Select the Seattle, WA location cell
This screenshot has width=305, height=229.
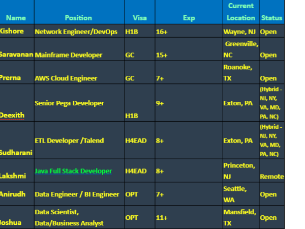(x=241, y=194)
